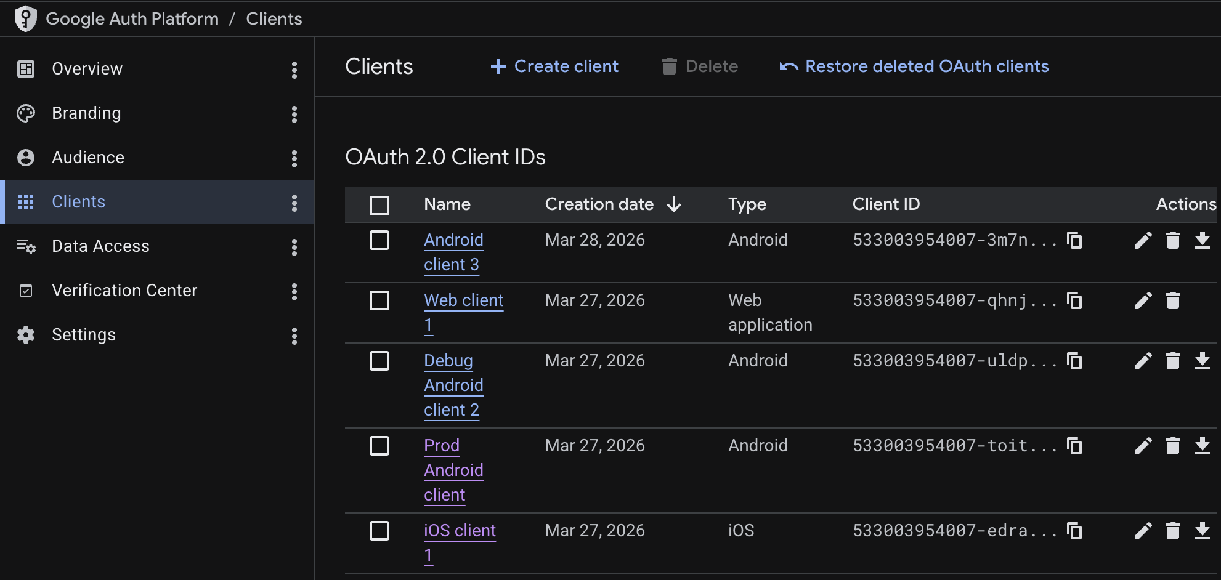Open the Debug Android client 2 link

(x=453, y=385)
